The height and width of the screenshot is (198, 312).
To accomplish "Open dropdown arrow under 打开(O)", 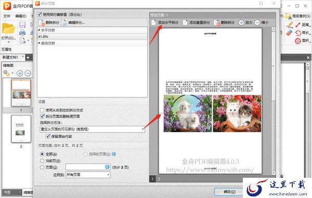I will (8, 42).
